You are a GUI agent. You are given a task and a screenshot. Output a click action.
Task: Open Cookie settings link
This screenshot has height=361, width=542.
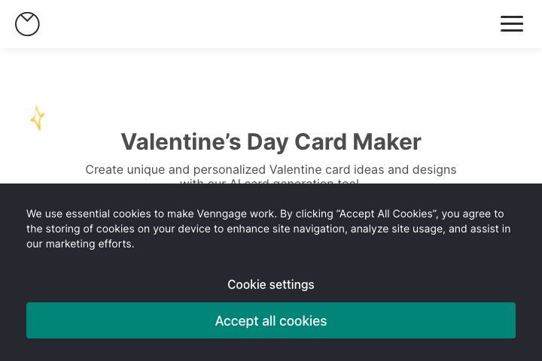pos(271,284)
